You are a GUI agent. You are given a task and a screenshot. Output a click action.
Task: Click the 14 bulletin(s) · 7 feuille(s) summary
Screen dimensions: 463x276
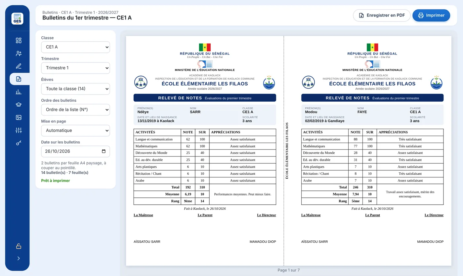(64, 173)
